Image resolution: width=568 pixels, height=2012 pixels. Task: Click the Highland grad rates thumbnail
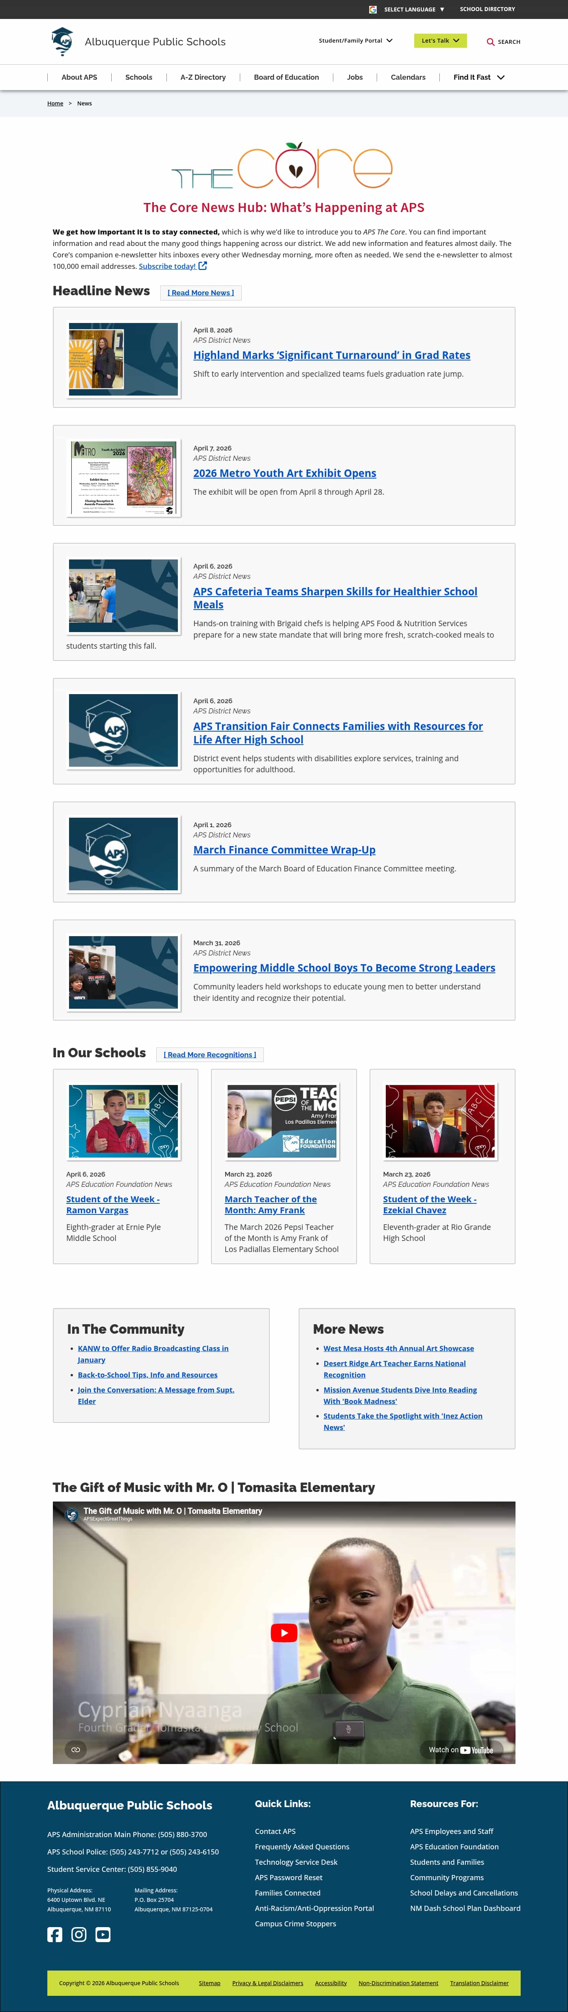click(x=123, y=359)
